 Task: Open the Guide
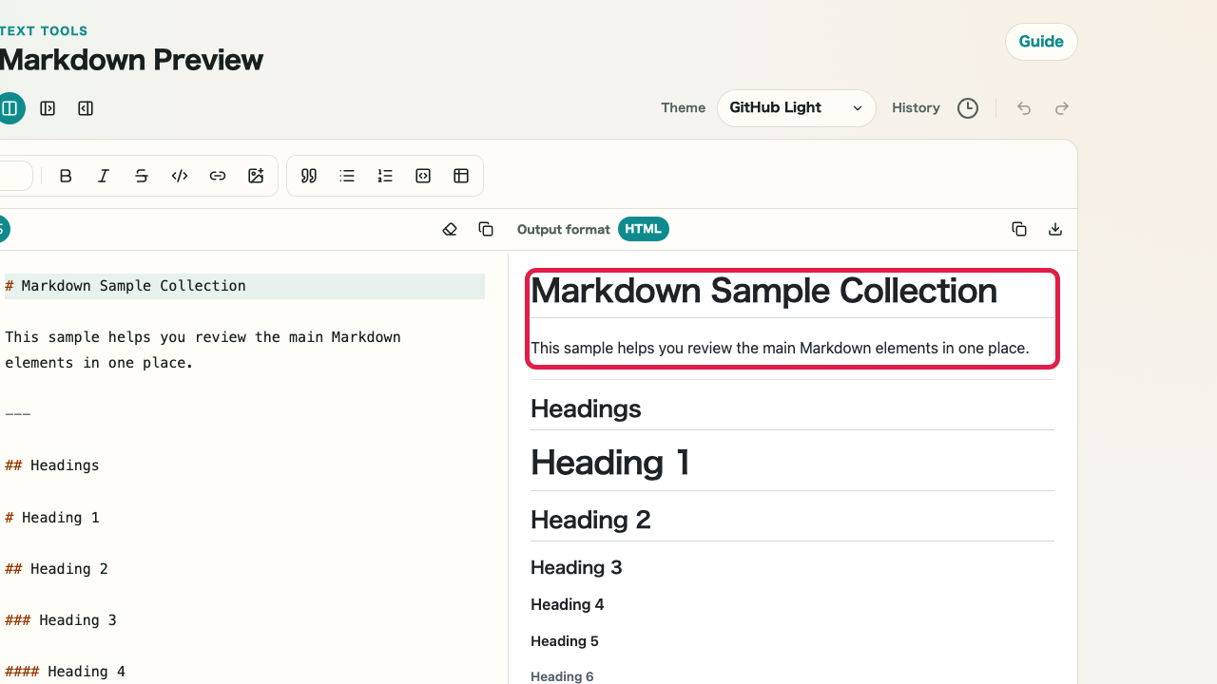(x=1041, y=42)
